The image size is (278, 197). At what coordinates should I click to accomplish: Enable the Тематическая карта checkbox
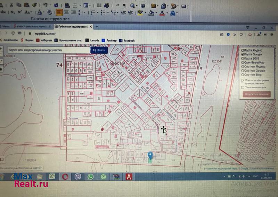[243, 87]
